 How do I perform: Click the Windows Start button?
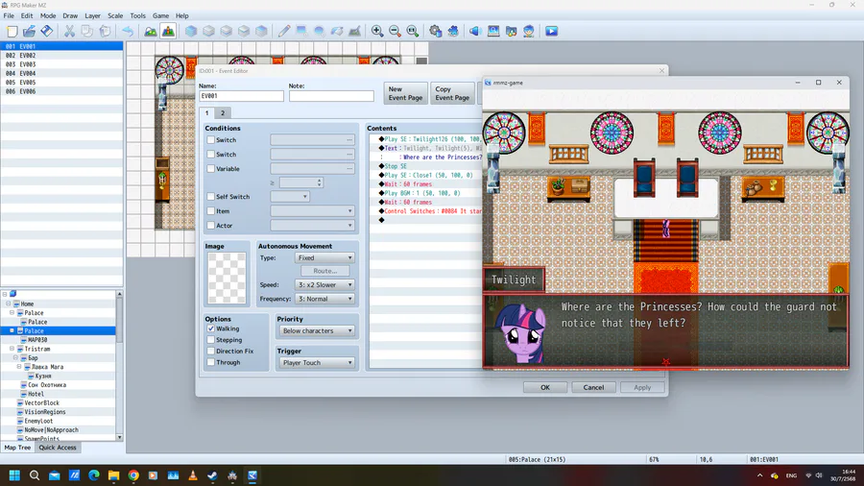[14, 475]
